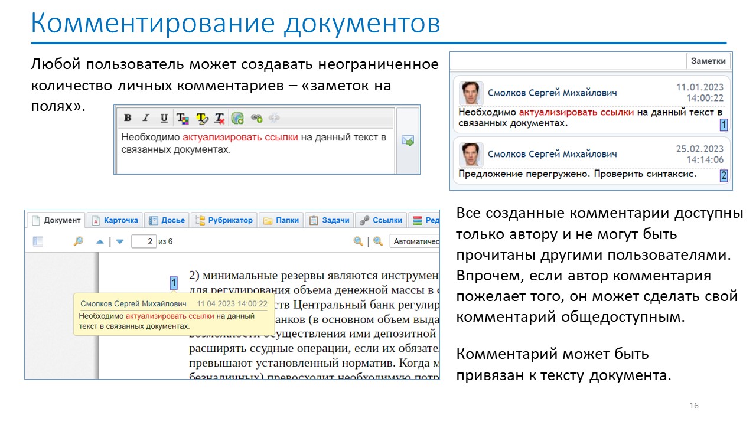Select note text 'Предложение перегружено. Проверить синтаксис.'
The image size is (756, 425).
pyautogui.click(x=578, y=174)
